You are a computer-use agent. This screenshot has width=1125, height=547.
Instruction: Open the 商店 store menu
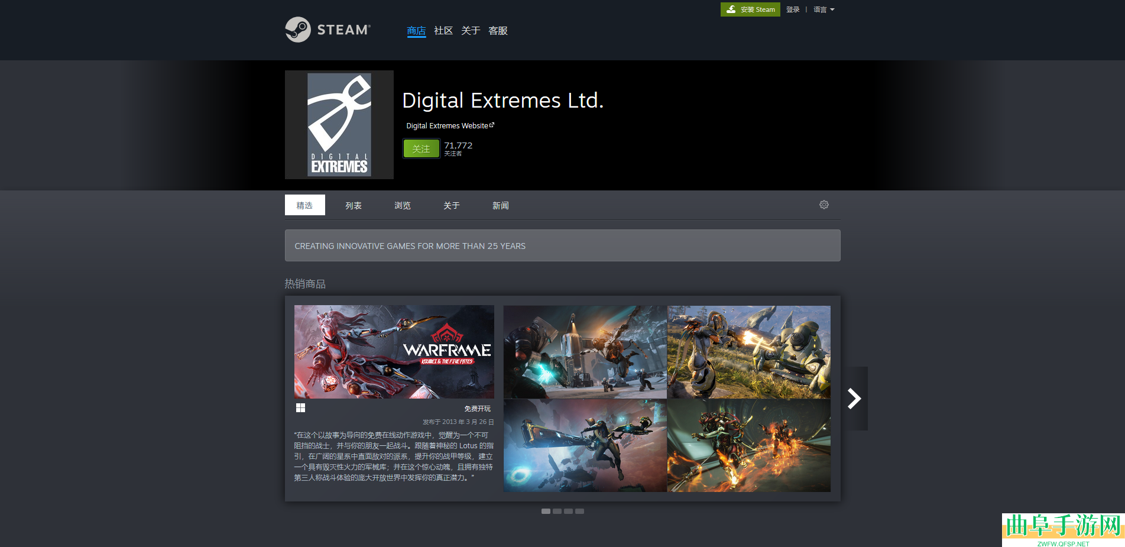416,31
